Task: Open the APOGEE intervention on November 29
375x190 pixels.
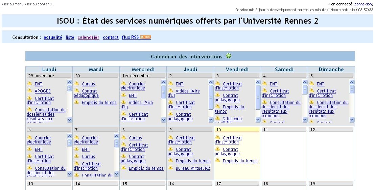Action: pyautogui.click(x=43, y=91)
